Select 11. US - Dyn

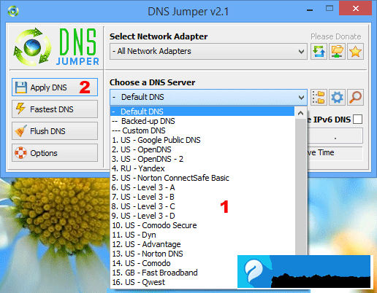202,235
